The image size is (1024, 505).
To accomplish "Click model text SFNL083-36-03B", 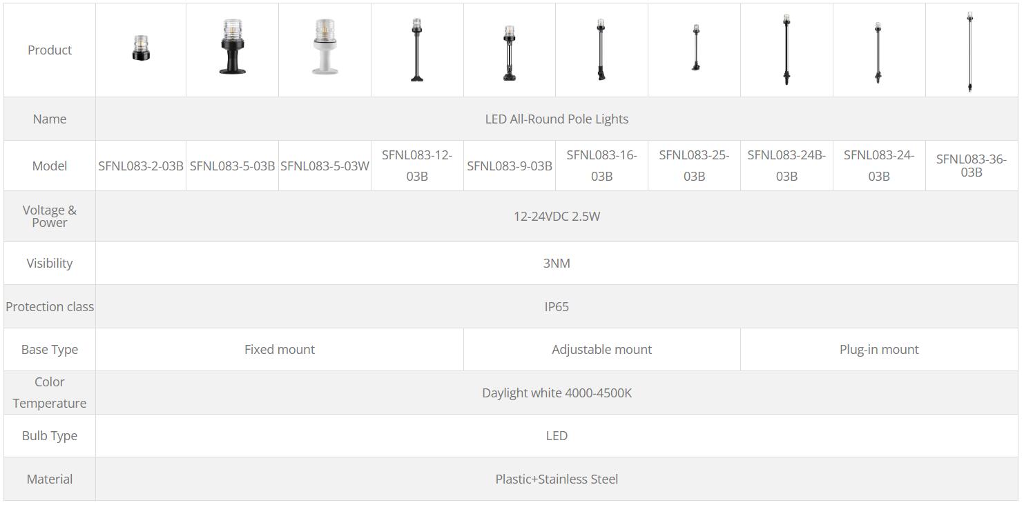I will pos(972,166).
